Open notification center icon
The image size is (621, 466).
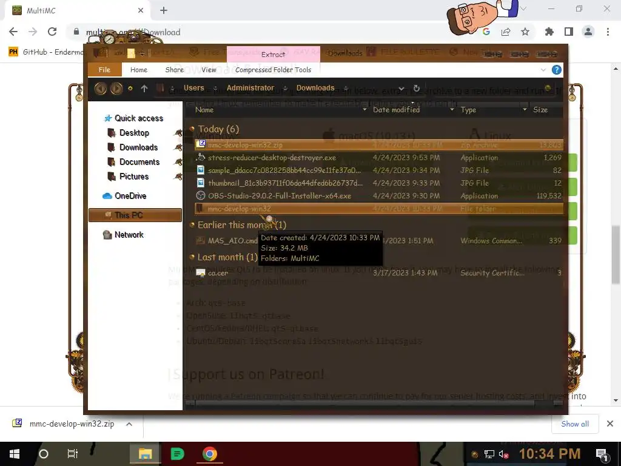point(602,454)
